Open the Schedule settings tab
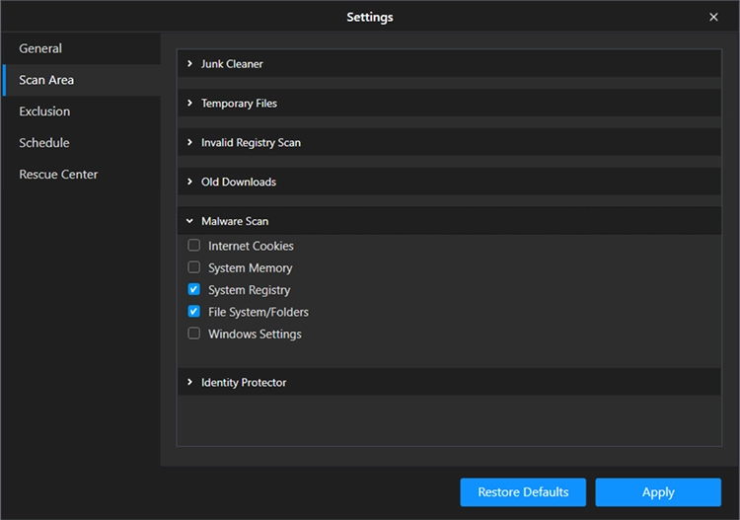740x520 pixels. (81, 143)
